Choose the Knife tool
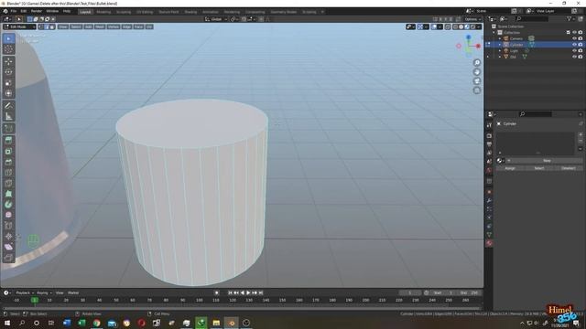Viewport: 586px width, 329px height. point(8,183)
